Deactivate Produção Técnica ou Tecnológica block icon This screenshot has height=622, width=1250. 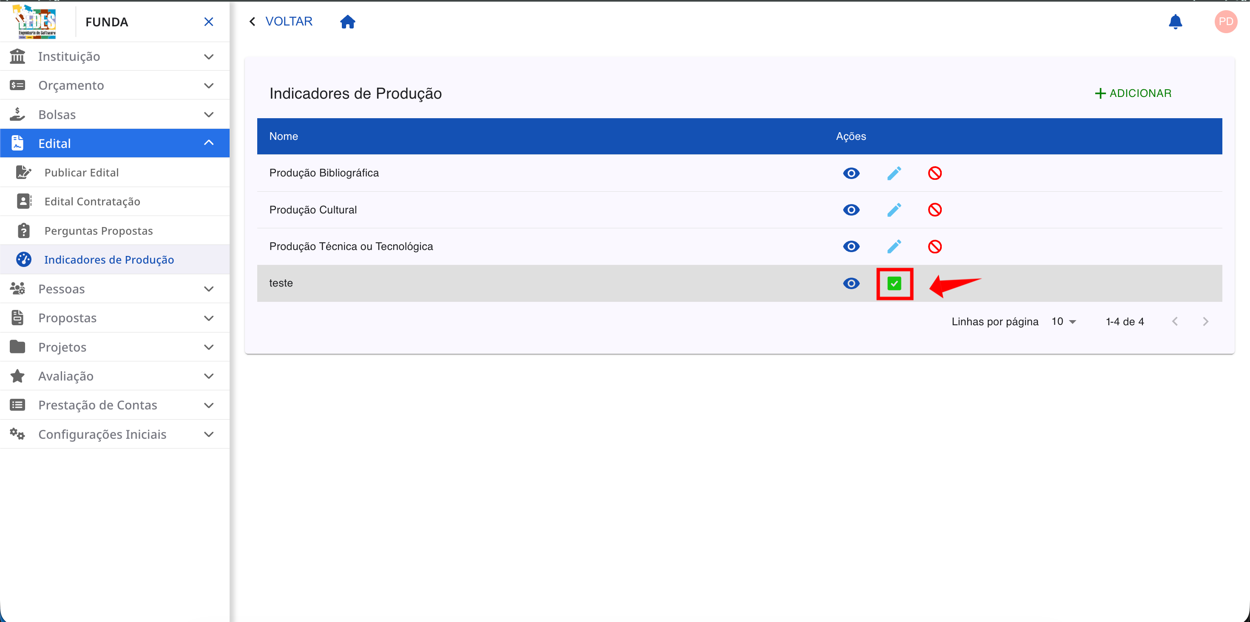pos(935,247)
